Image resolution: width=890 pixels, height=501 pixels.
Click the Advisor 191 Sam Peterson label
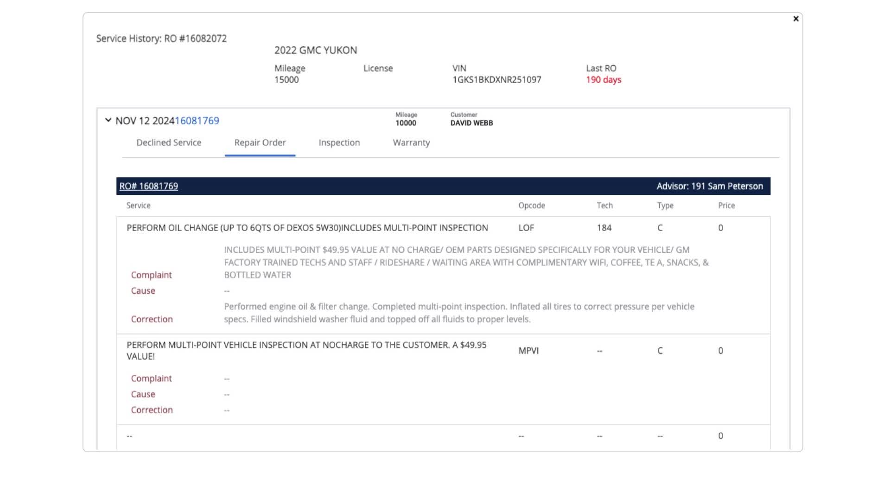[x=709, y=186]
